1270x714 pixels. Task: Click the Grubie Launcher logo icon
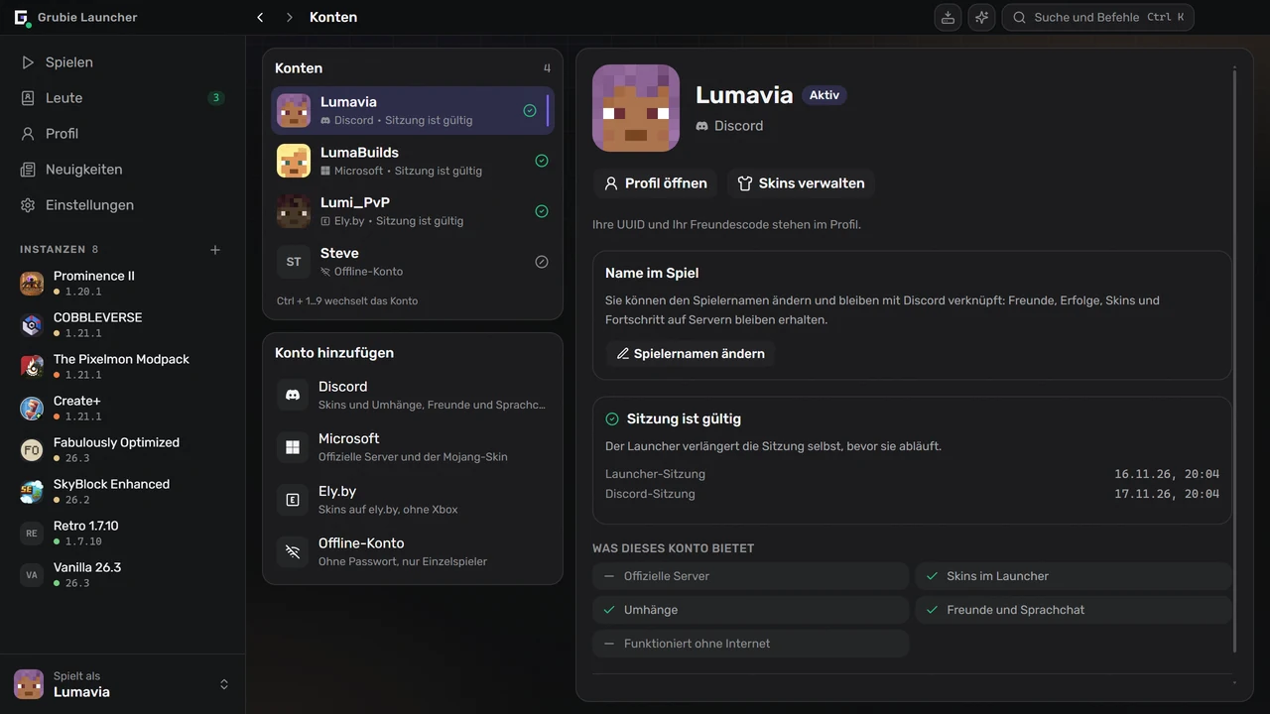(21, 17)
